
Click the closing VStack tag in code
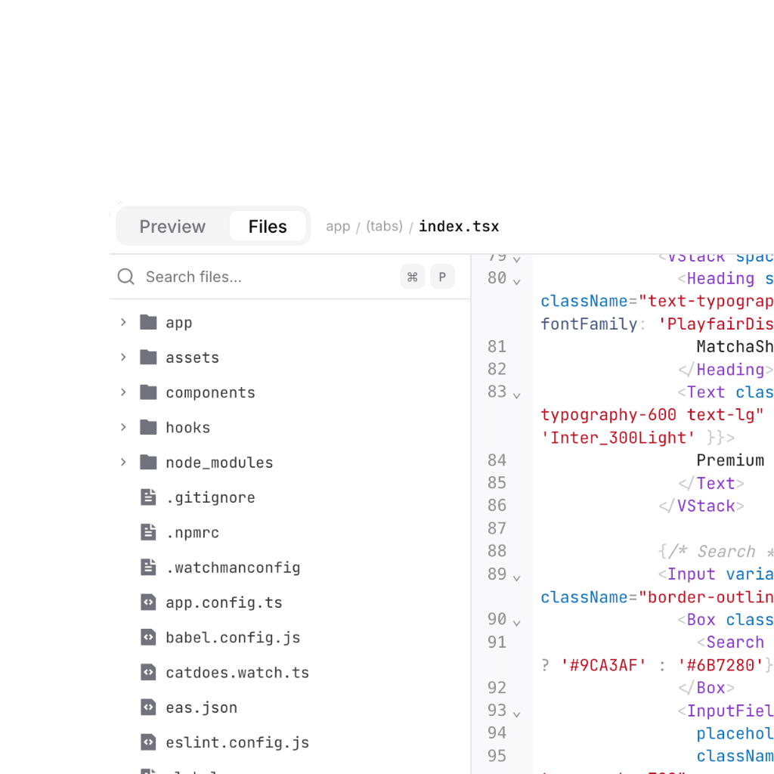click(701, 506)
